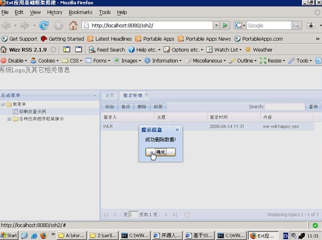The width and height of the screenshot is (322, 240).
Task: Open the Forms menu in developer toolbar
Action: click(98, 61)
